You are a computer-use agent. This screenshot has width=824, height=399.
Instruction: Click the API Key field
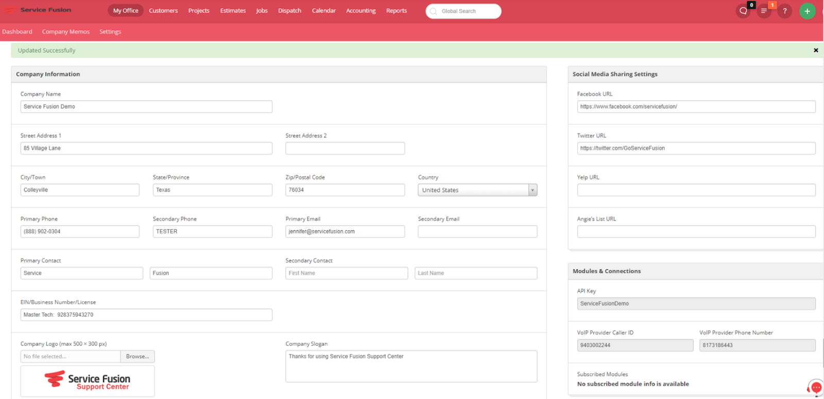696,304
